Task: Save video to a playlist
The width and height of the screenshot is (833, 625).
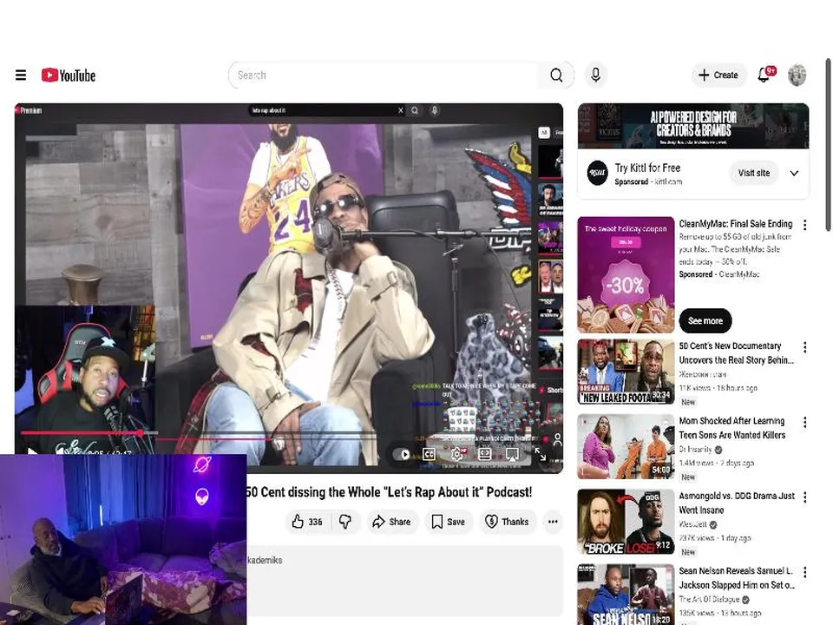Action: (449, 522)
